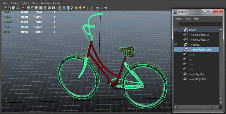Image resolution: width=226 pixels, height=114 pixels.
Task: Toggle the X-Ray display icon
Action: 97,8
